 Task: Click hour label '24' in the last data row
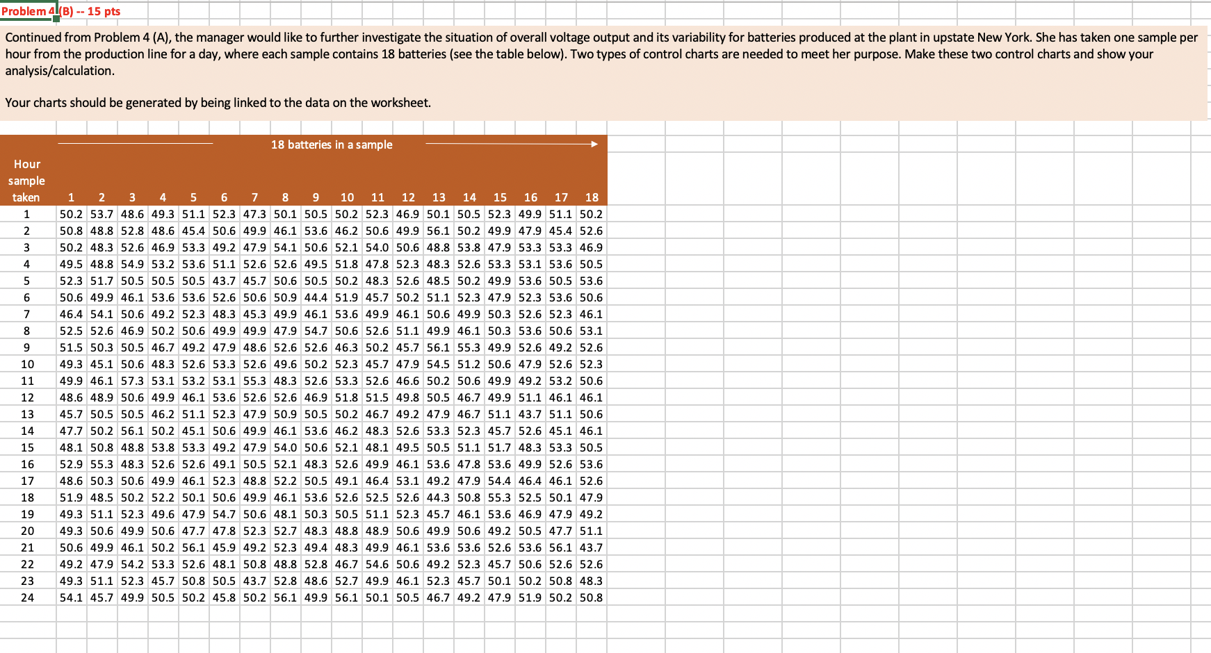pyautogui.click(x=27, y=597)
